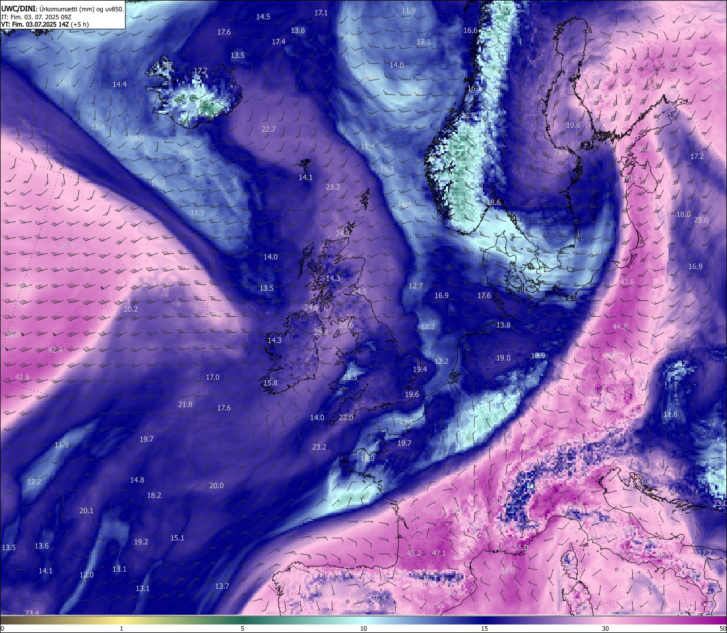The width and height of the screenshot is (727, 633).
Task: Click the value 25.0 on the eastern edge
Action: (701, 220)
